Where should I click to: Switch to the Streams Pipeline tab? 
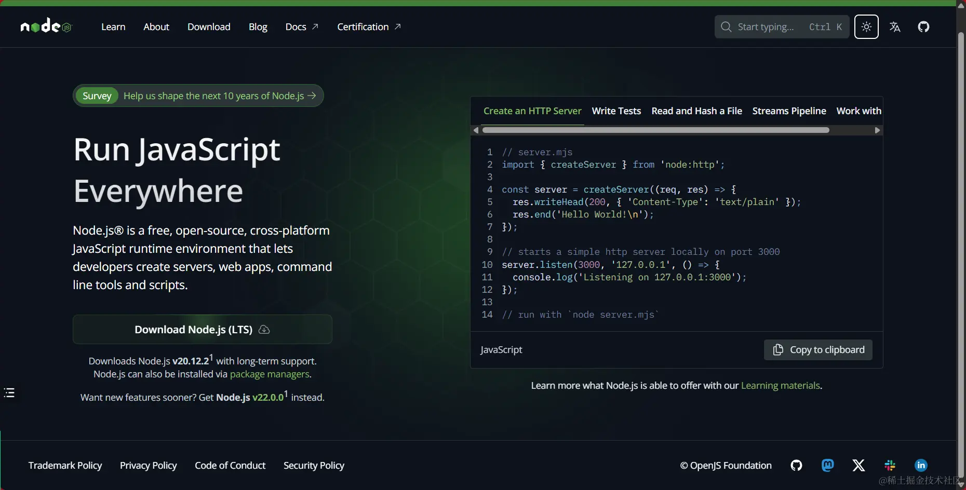click(x=789, y=111)
